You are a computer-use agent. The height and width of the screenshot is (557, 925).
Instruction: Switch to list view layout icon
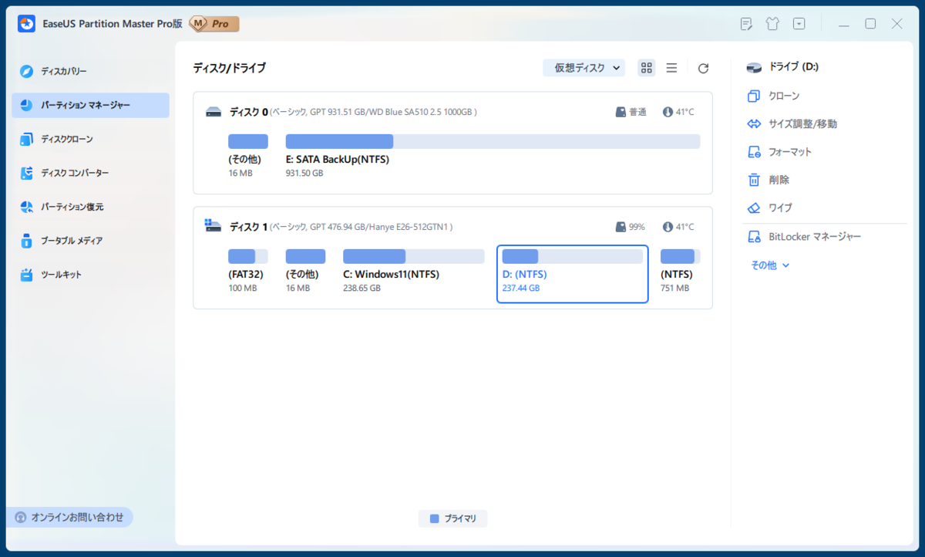pos(671,68)
